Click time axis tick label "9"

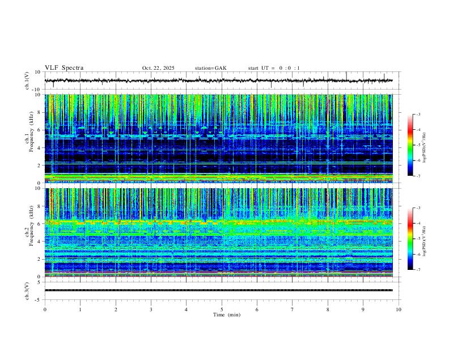coord(363,310)
